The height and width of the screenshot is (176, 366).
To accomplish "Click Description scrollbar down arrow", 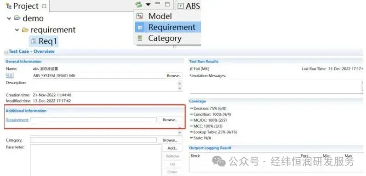I will [x=179, y=88].
